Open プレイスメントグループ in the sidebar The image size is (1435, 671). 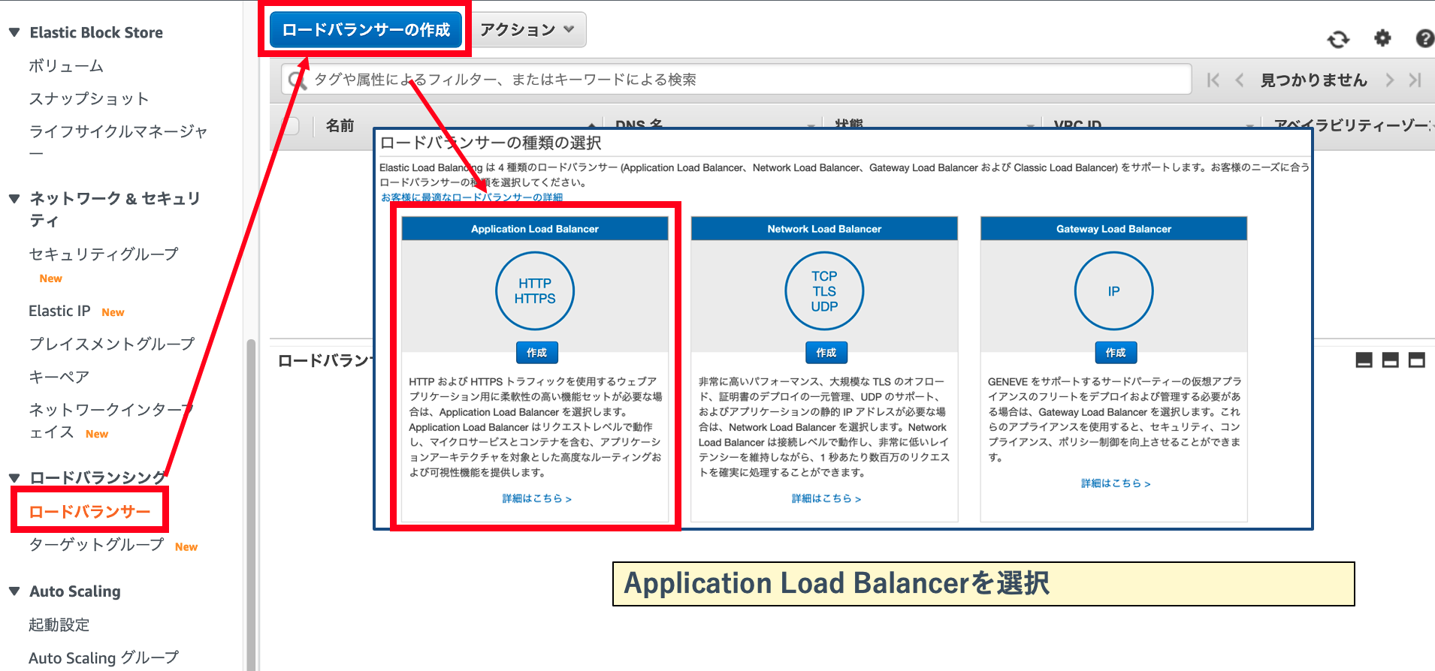tap(112, 344)
